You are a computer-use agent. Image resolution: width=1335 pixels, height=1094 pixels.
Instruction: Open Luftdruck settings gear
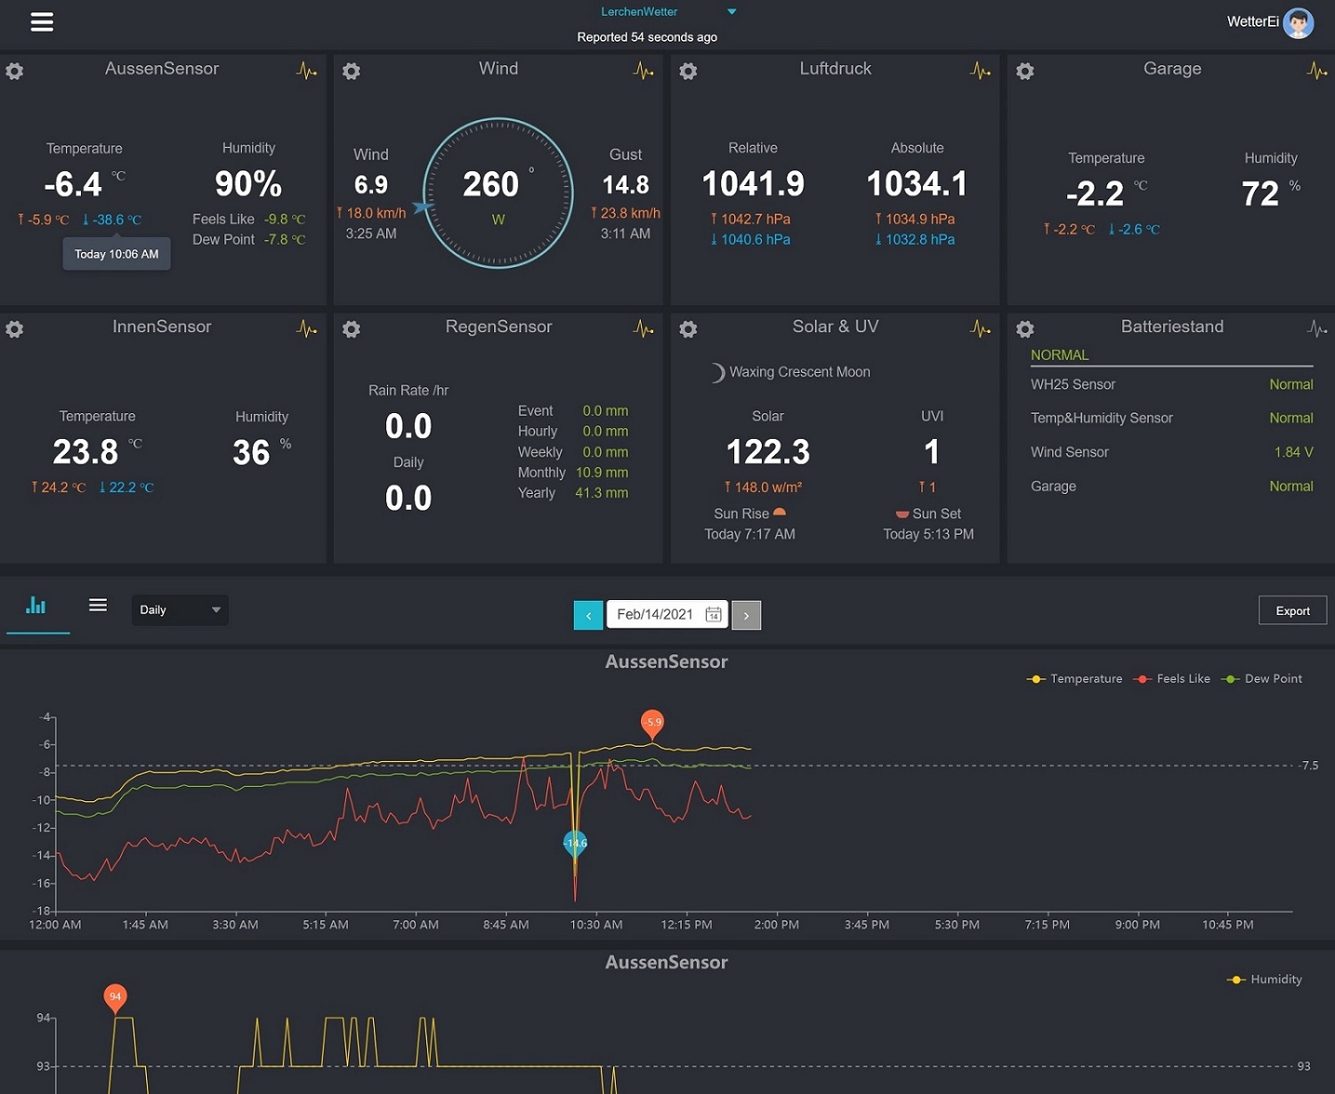click(x=688, y=71)
